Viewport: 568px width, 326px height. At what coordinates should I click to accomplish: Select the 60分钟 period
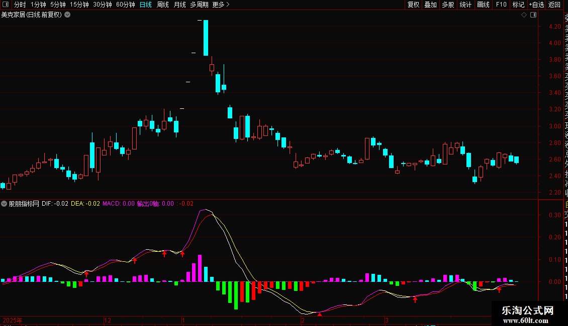[126, 5]
